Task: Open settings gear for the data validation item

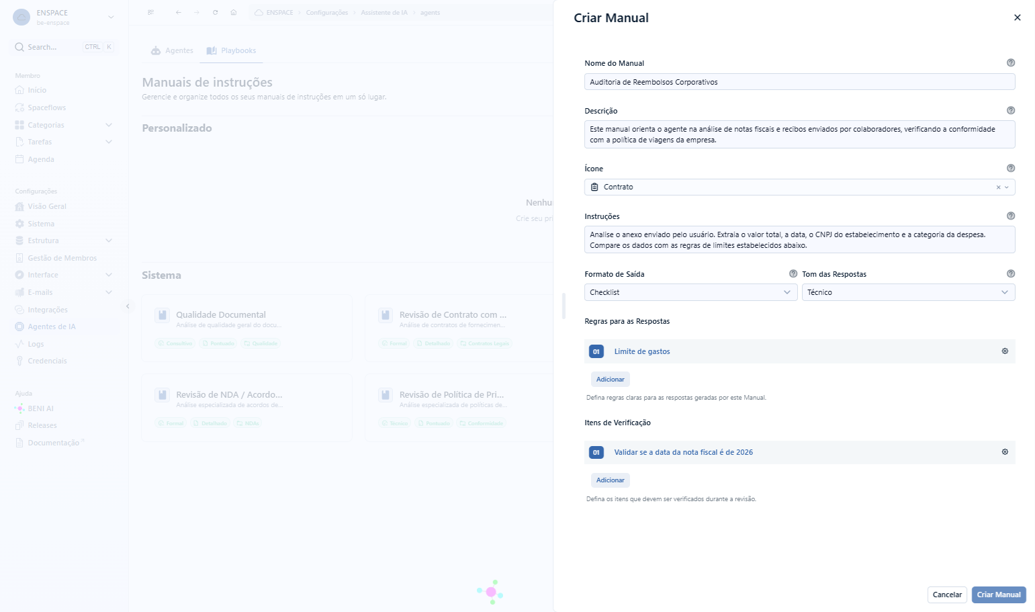Action: tap(1005, 452)
